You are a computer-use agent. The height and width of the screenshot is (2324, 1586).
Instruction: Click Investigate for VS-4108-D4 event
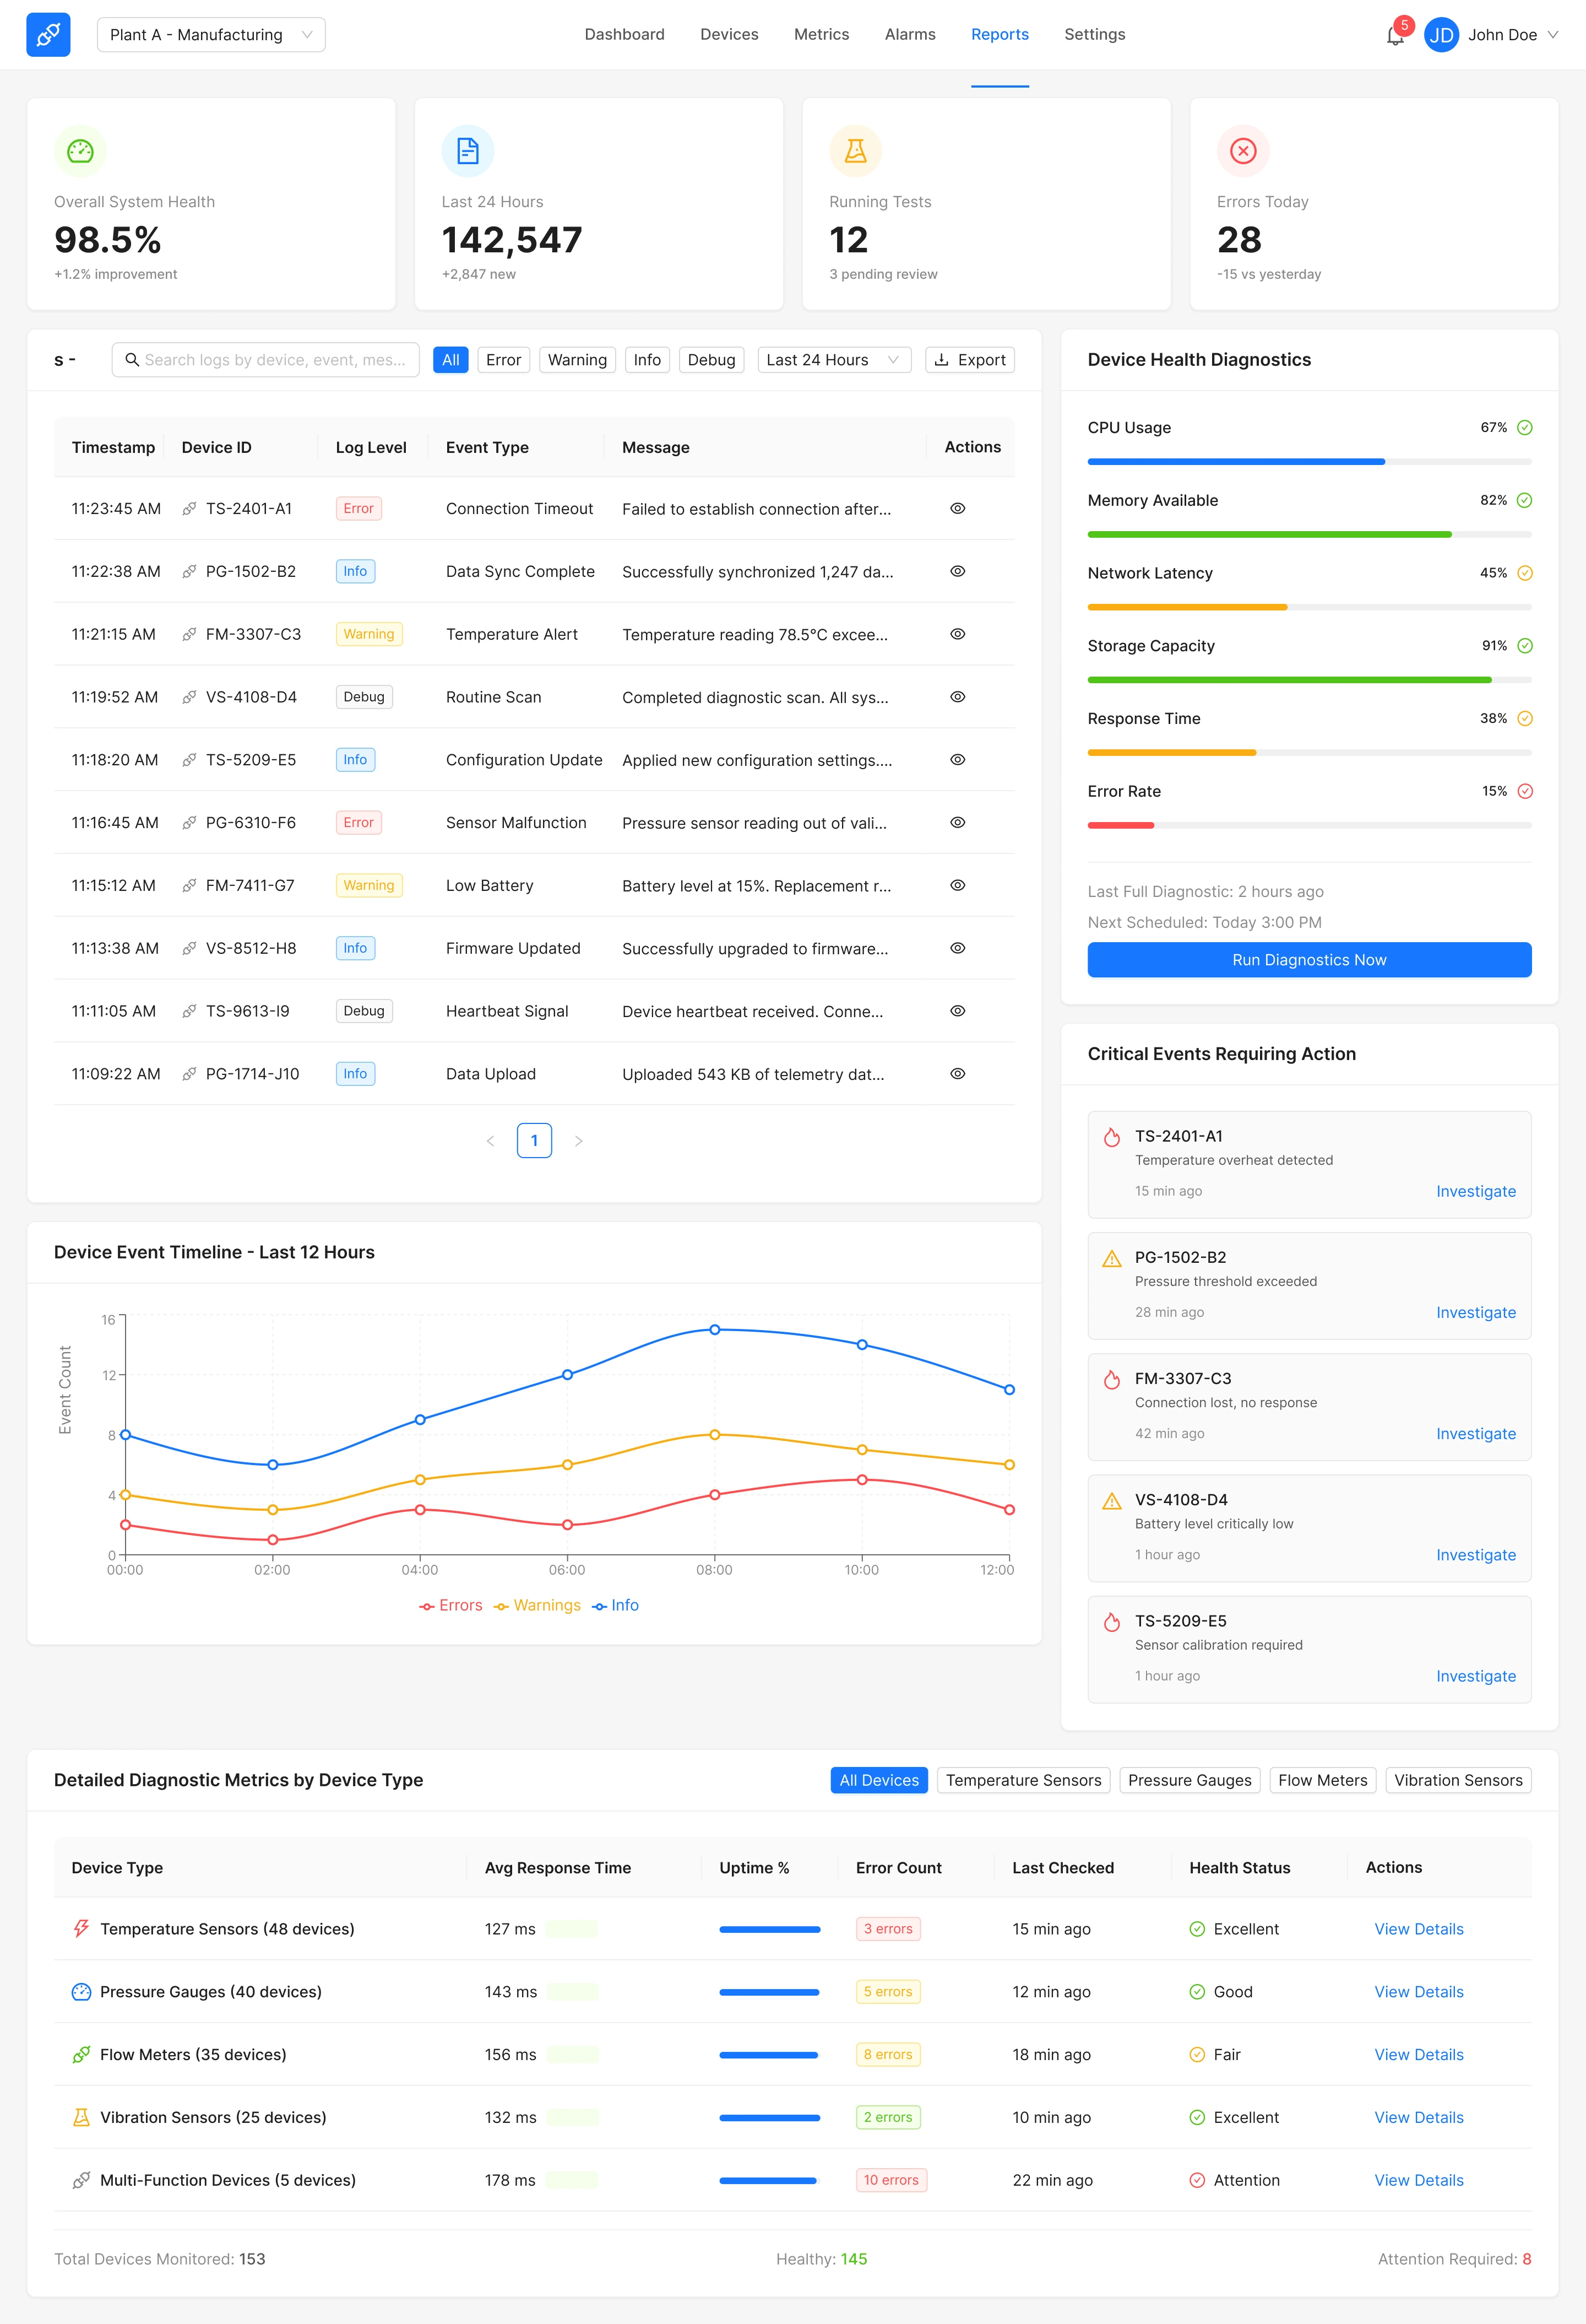(x=1475, y=1554)
